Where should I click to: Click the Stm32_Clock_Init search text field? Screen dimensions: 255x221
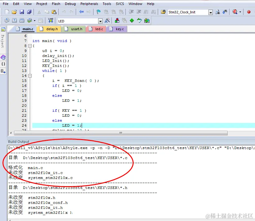[x=188, y=12]
